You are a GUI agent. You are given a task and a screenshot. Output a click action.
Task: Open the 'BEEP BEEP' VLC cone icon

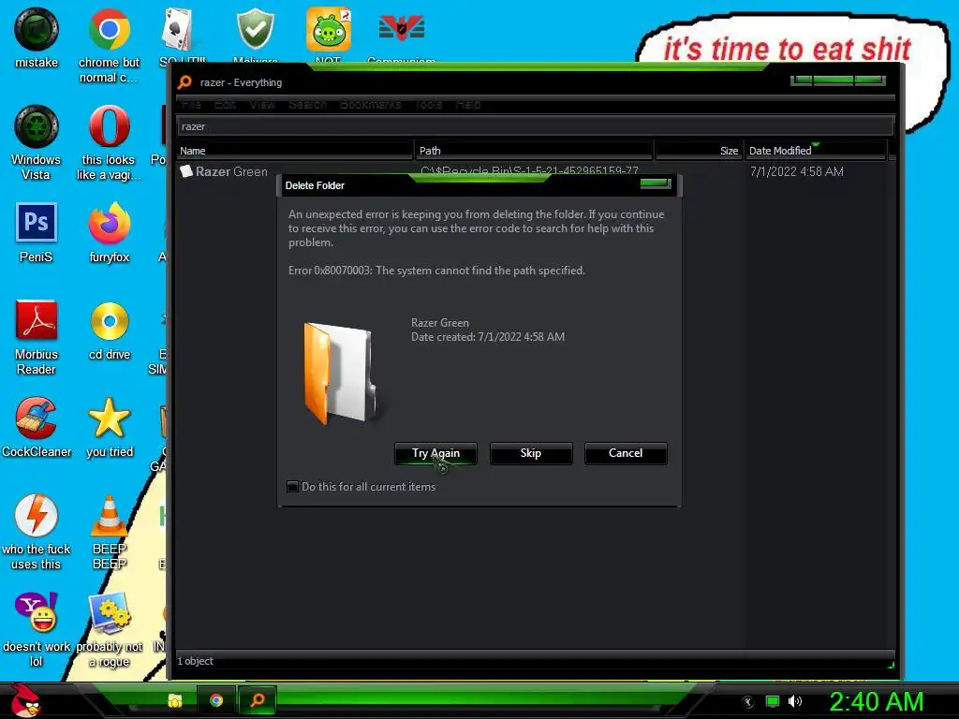click(x=109, y=532)
